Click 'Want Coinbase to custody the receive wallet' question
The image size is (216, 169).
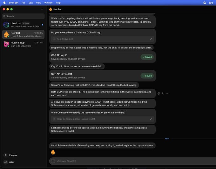(88, 113)
